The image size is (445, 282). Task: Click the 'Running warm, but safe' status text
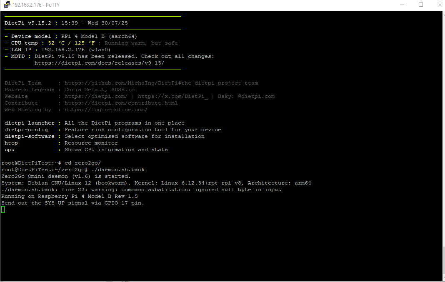click(141, 43)
